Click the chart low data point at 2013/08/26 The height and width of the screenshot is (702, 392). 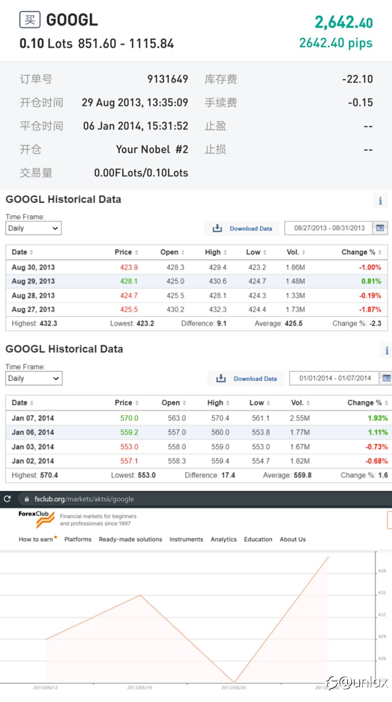tap(234, 682)
